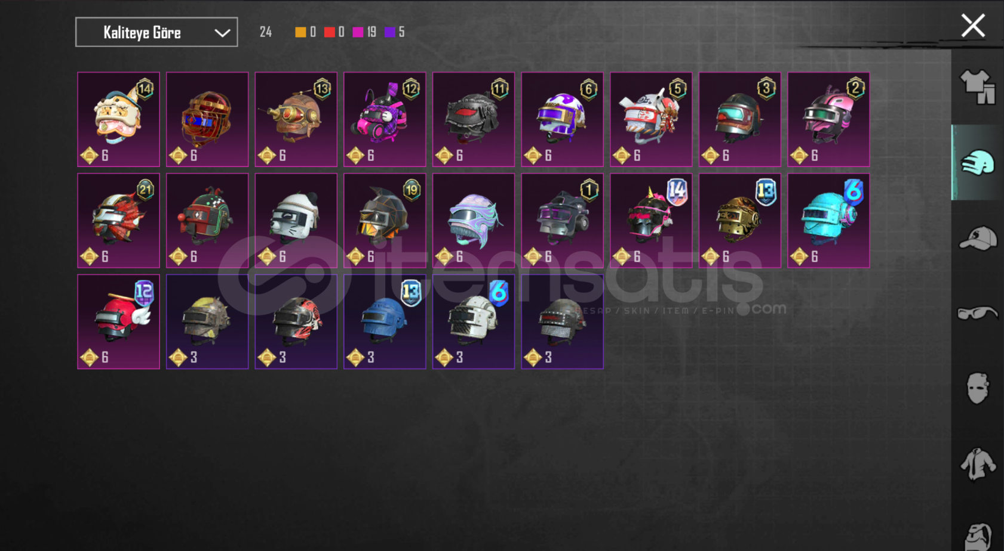Screen dimensions: 1004x551
Task: Select the lion dance helmet numbered 14
Action: (x=118, y=119)
